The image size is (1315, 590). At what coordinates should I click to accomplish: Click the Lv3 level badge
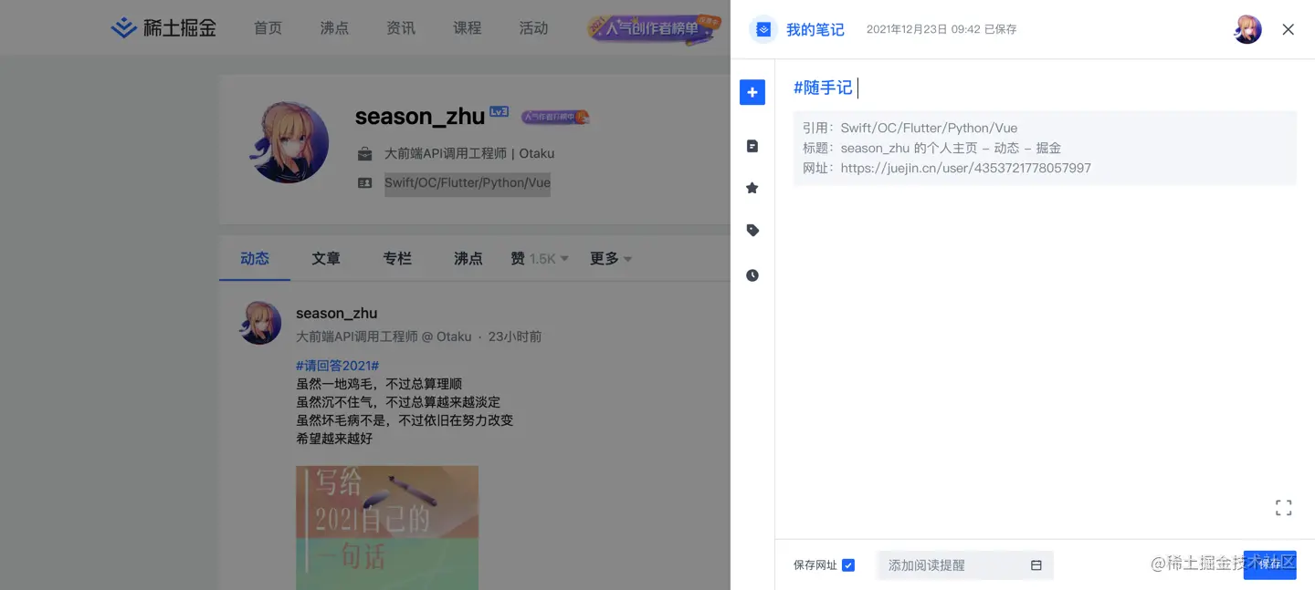pyautogui.click(x=499, y=111)
